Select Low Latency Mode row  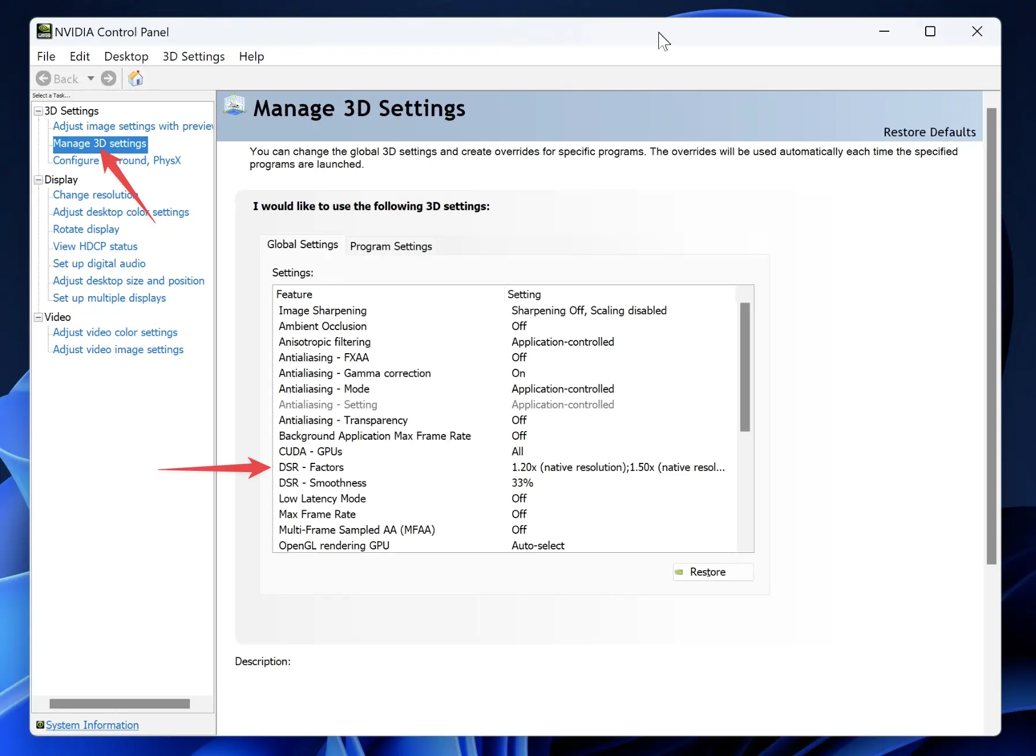point(505,499)
